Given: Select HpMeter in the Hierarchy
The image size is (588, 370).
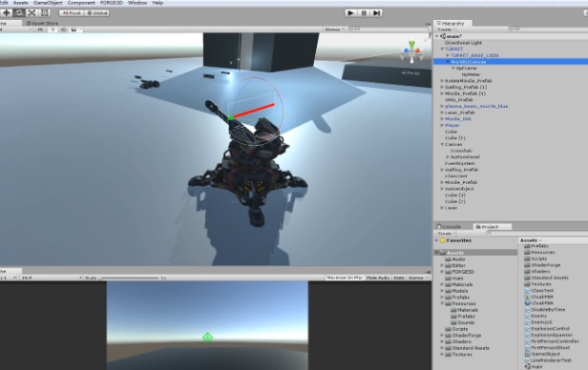Looking at the screenshot, I should pos(471,74).
